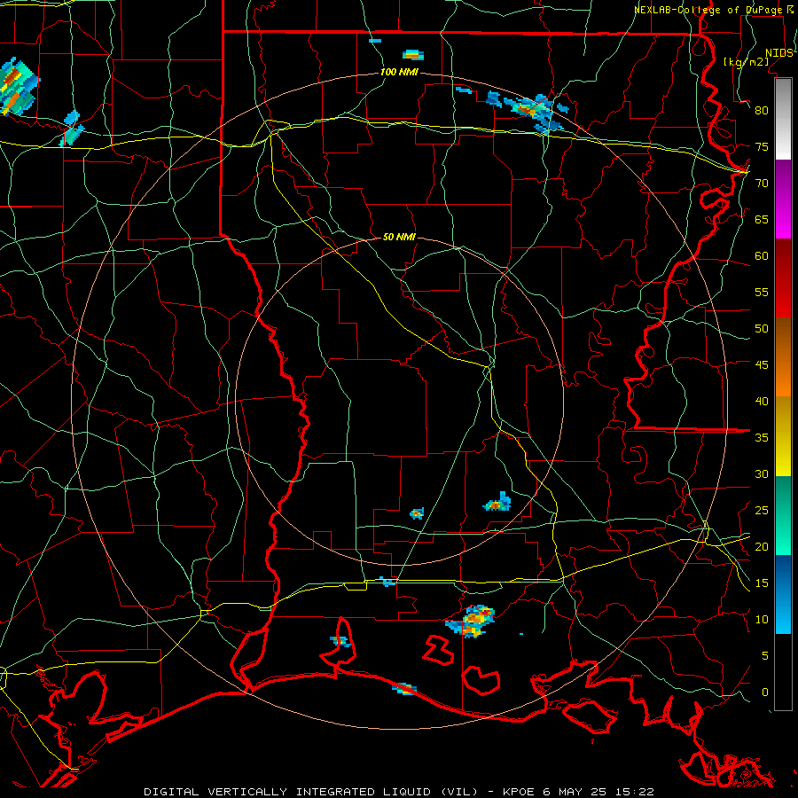
Task: Select the brown-orange segment of color scale
Action: (783, 357)
